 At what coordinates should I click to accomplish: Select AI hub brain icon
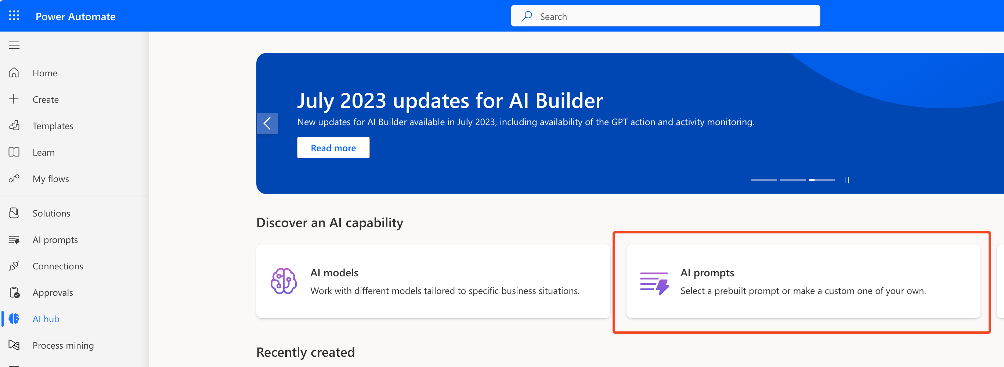[14, 319]
